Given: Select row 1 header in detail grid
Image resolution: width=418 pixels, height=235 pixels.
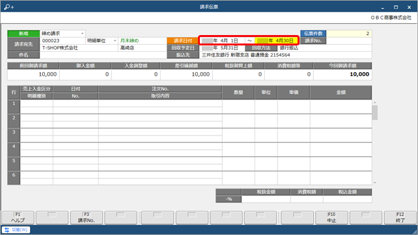Looking at the screenshot, I should (x=14, y=107).
